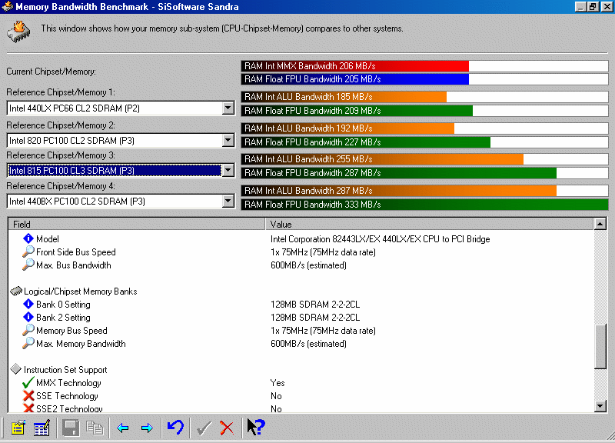
Task: Click the Copy documents icon
Action: pyautogui.click(x=95, y=428)
